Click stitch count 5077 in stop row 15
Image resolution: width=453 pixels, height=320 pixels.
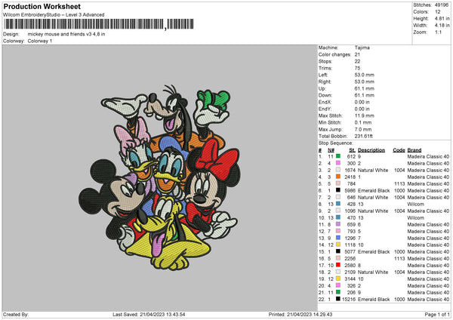(x=350, y=251)
